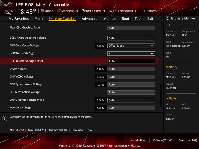
Task: Click the Hot Keys question mark icon
Action: (x=144, y=11)
